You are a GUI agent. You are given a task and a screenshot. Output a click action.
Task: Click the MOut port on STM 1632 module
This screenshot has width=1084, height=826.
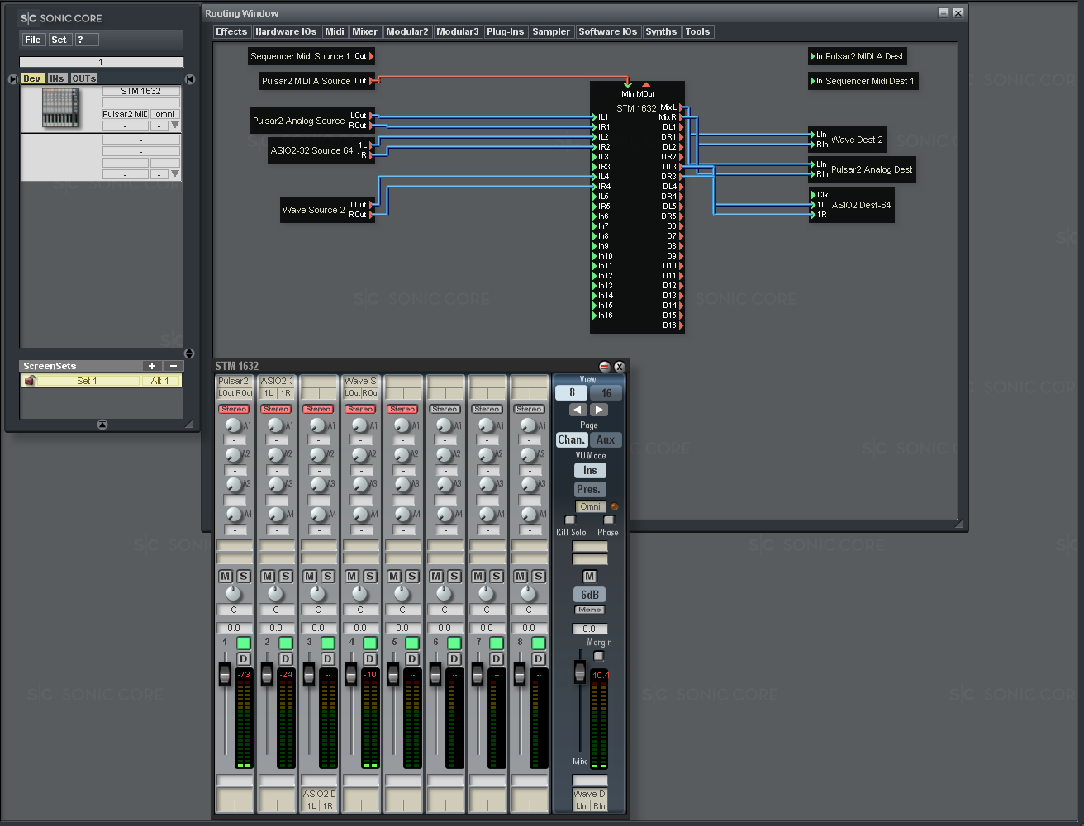tap(646, 85)
